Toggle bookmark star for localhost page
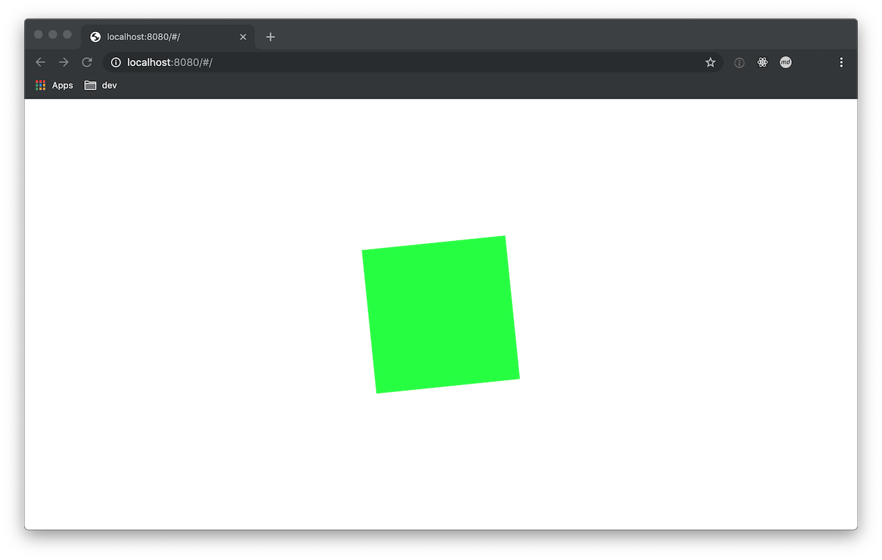Image resolution: width=882 pixels, height=560 pixels. click(x=710, y=62)
